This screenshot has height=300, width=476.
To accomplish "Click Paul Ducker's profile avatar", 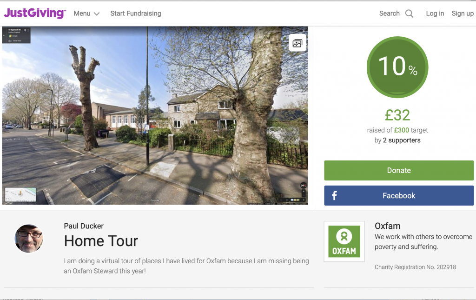I will 29,239.
